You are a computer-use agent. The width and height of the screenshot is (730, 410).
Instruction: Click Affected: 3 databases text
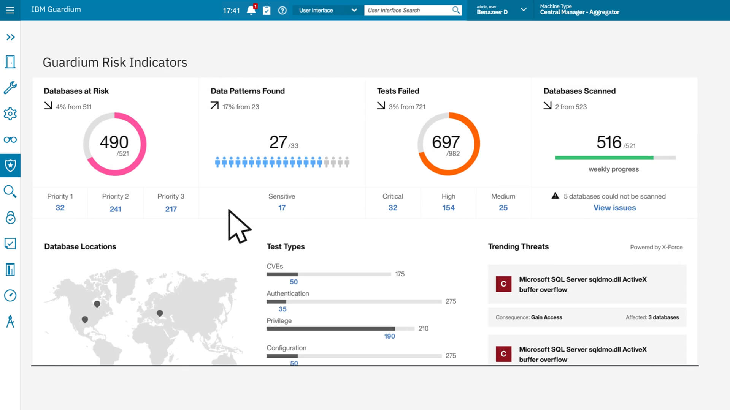(652, 317)
